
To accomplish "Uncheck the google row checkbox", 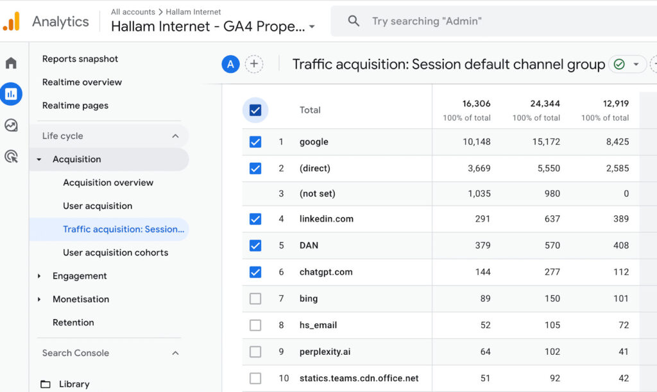I will pos(255,142).
